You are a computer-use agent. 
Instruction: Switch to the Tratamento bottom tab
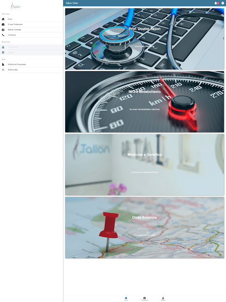145,299
